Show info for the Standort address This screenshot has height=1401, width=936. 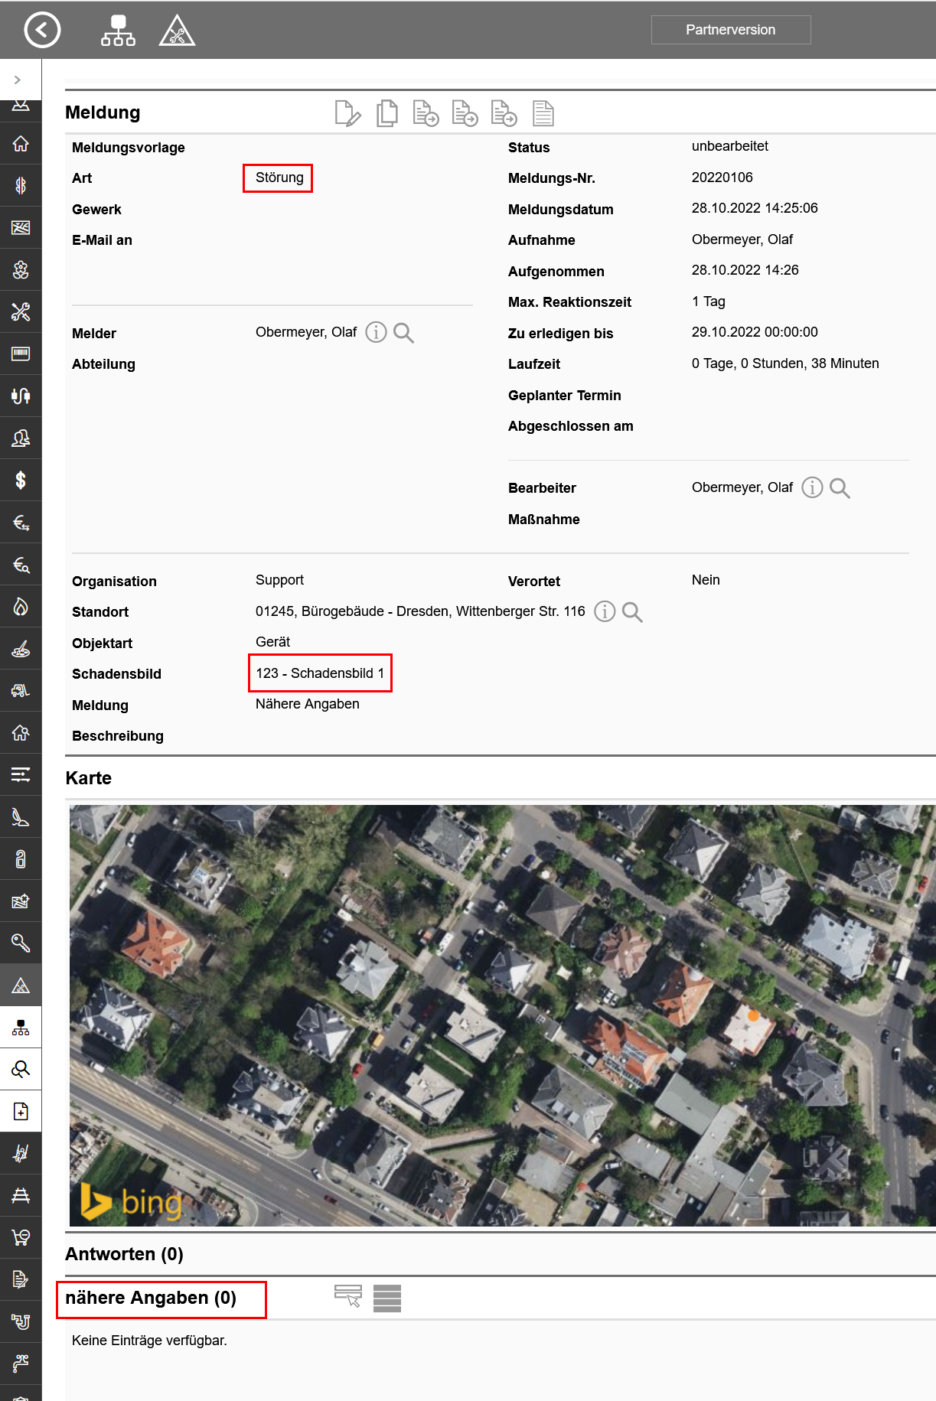point(605,611)
